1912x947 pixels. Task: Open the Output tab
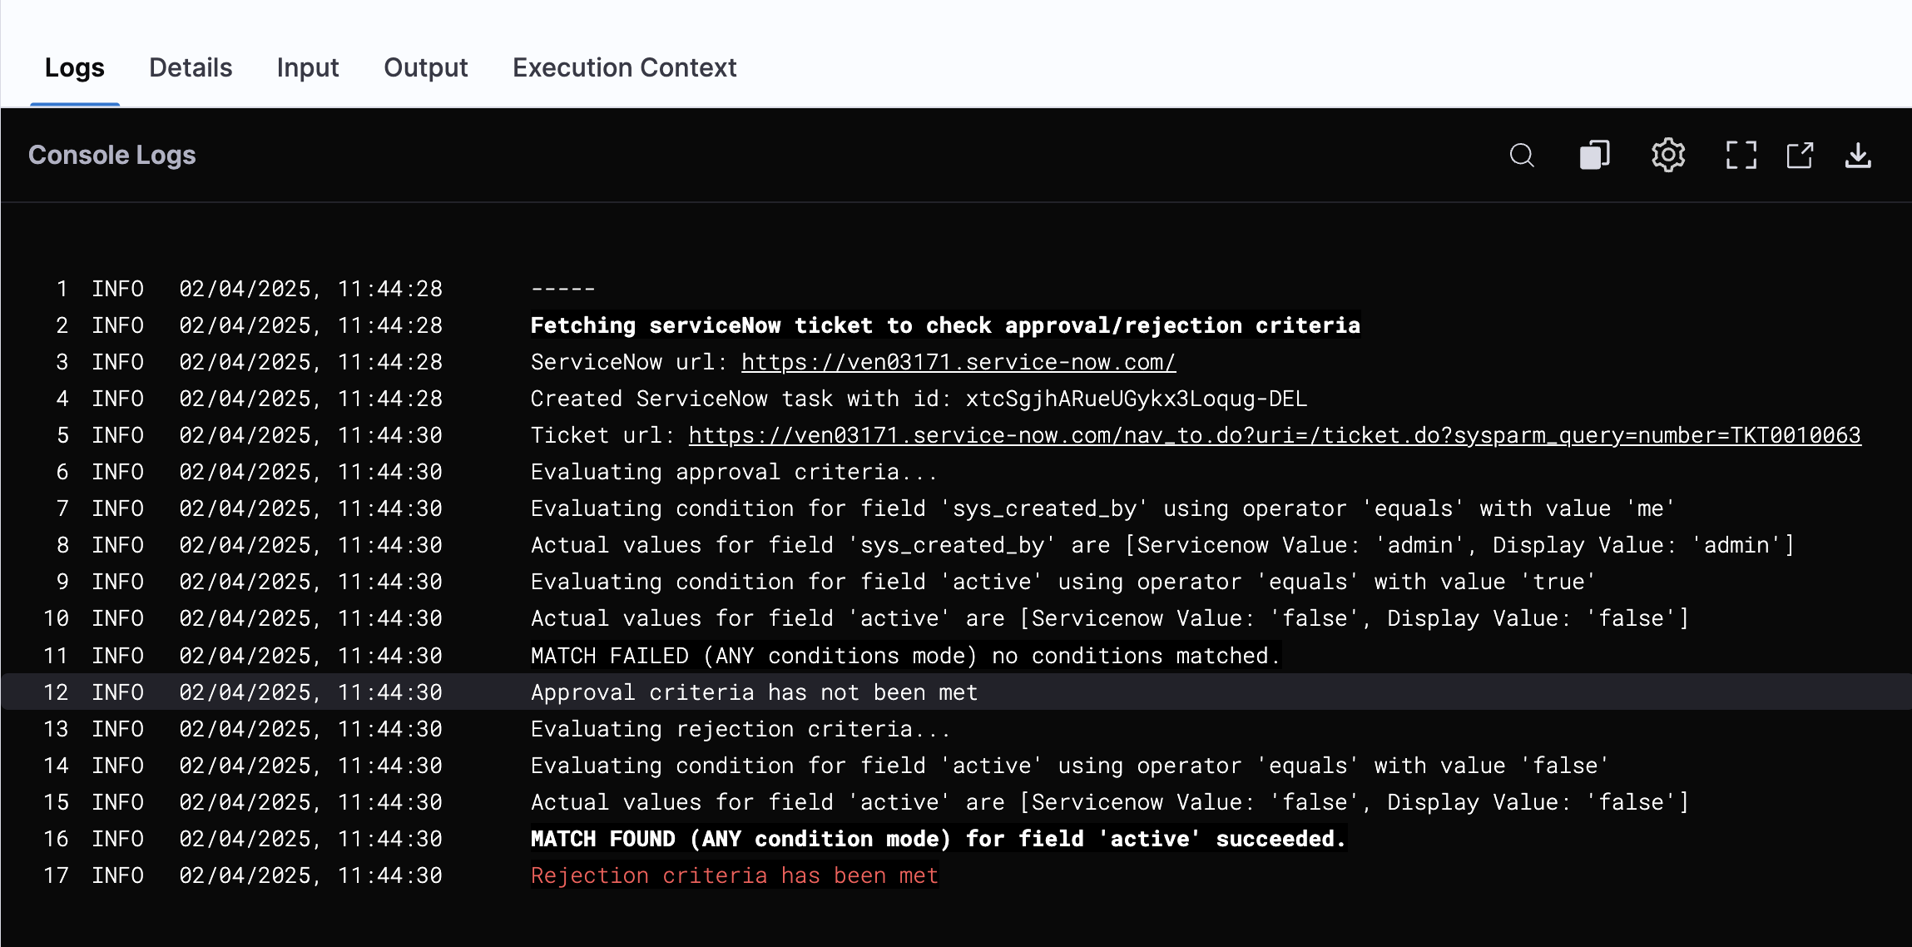[x=425, y=67]
